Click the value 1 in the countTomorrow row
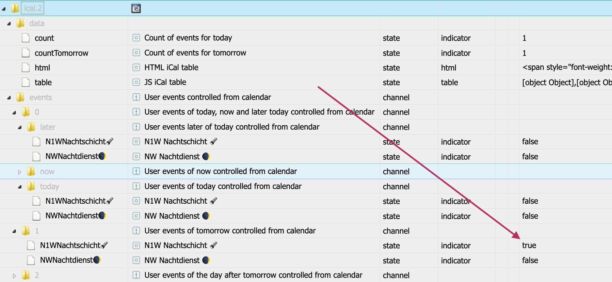This screenshot has height=282, width=612. [524, 53]
